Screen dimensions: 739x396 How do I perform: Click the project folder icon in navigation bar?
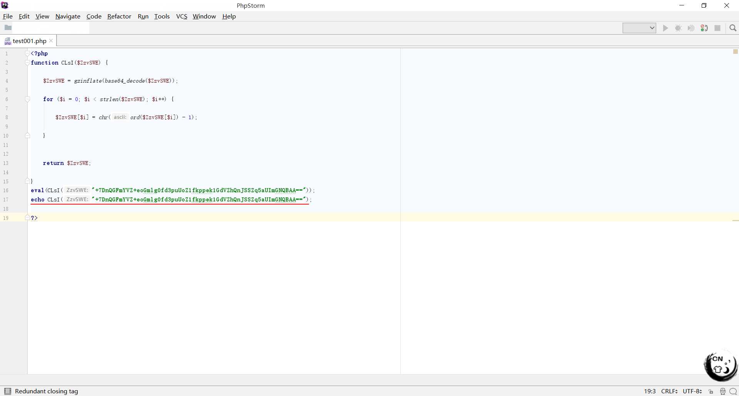pyautogui.click(x=8, y=28)
